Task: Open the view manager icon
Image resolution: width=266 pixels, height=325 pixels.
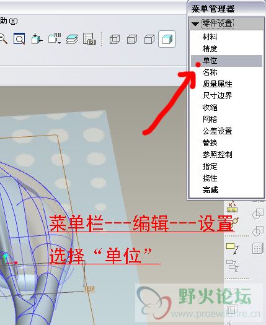Action: click(89, 39)
